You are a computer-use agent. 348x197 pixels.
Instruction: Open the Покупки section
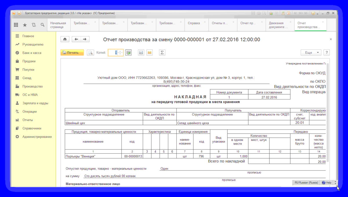(28, 70)
